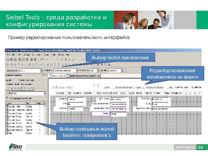Screen dimensions: 208x156
Task: Click the Фамилия text field
Action: click(75, 99)
